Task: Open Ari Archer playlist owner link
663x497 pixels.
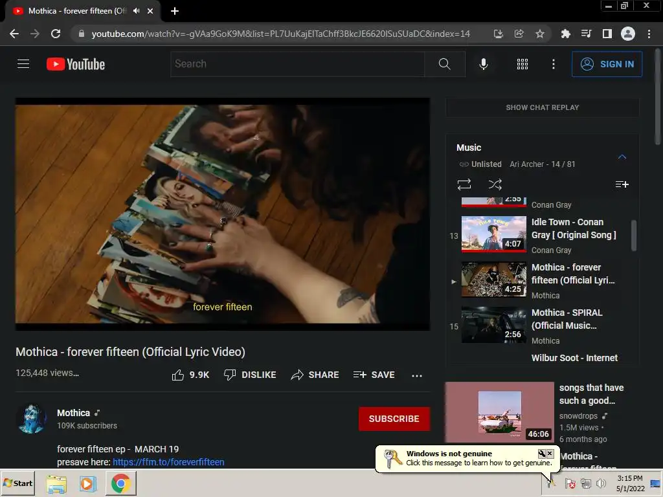Action: coord(527,164)
